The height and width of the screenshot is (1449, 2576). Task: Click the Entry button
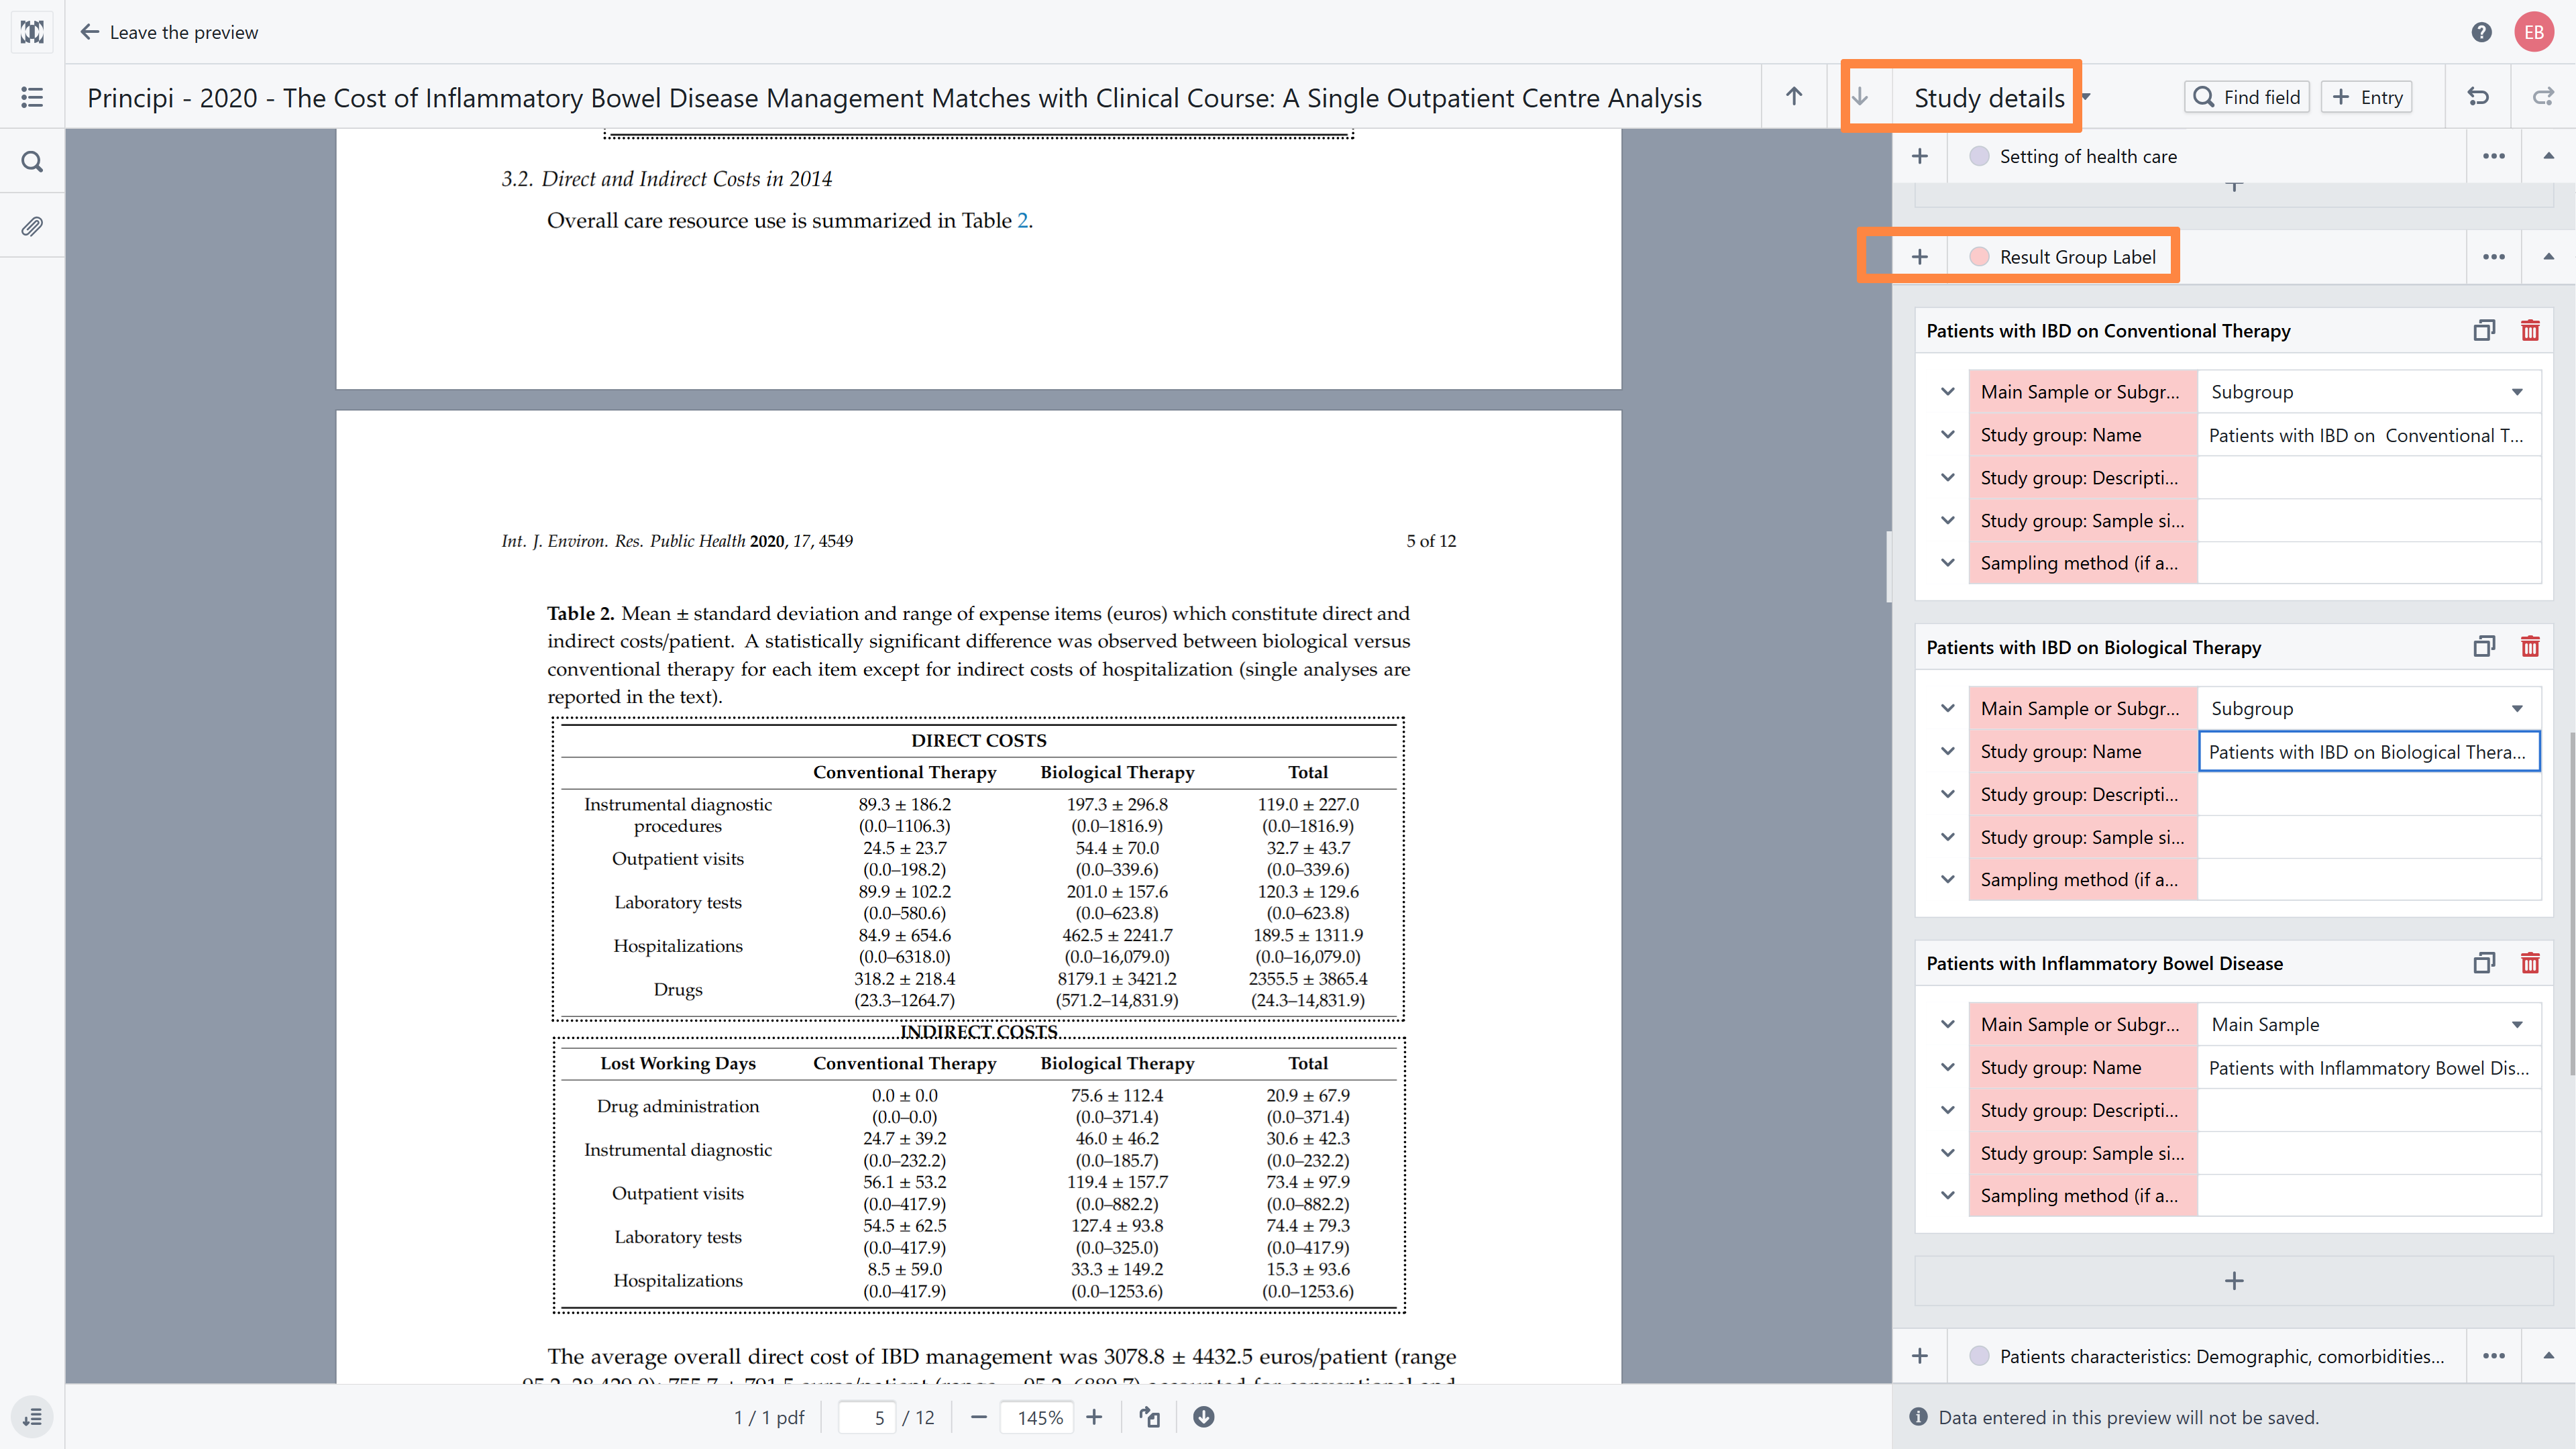pyautogui.click(x=2366, y=97)
